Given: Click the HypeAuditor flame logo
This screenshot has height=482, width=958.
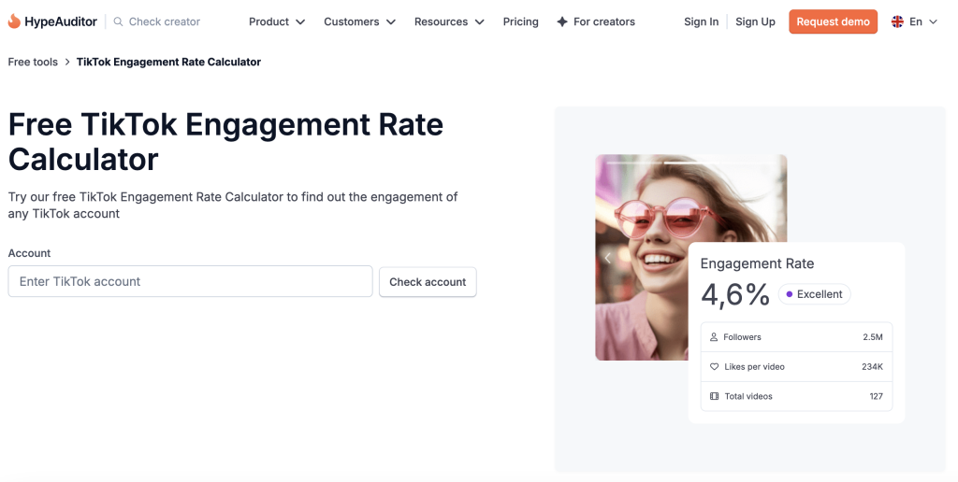Looking at the screenshot, I should [x=14, y=21].
